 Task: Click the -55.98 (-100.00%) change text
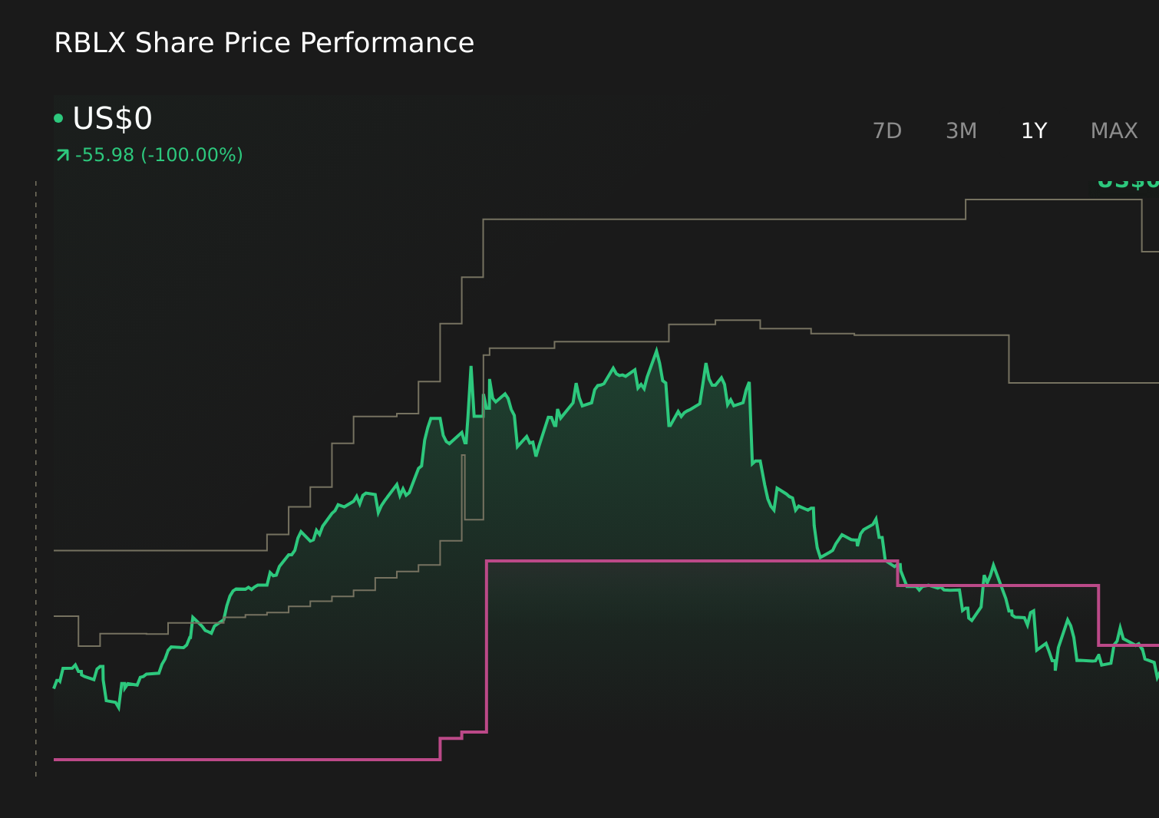tap(160, 154)
